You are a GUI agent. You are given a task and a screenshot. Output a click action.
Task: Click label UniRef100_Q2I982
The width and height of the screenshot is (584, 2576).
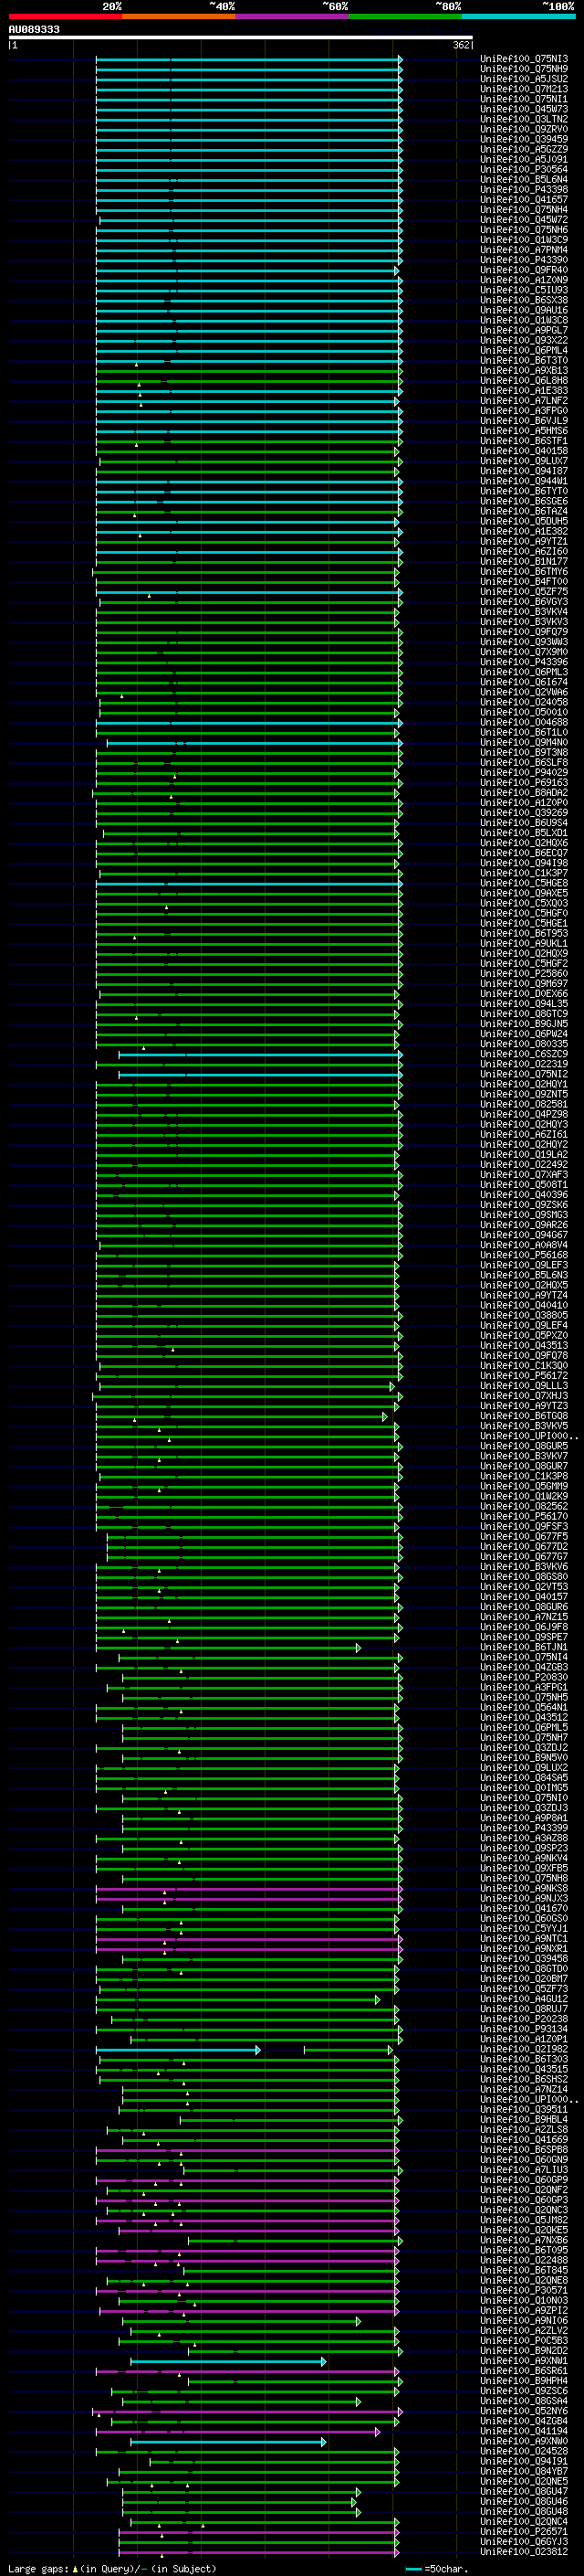(524, 2049)
